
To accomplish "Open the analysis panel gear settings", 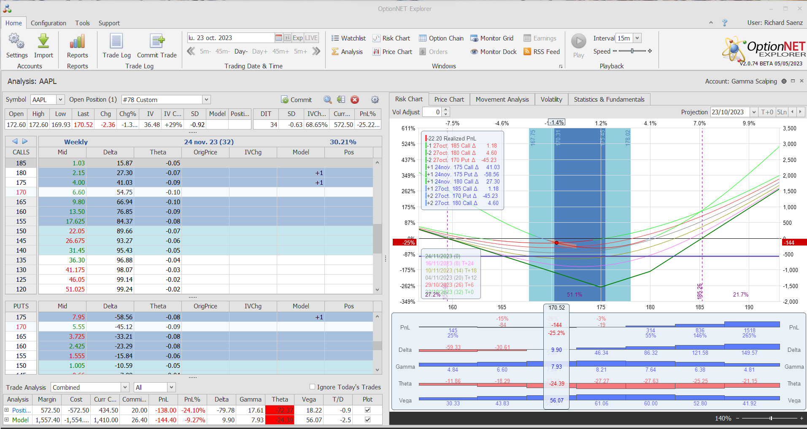I will pyautogui.click(x=375, y=100).
